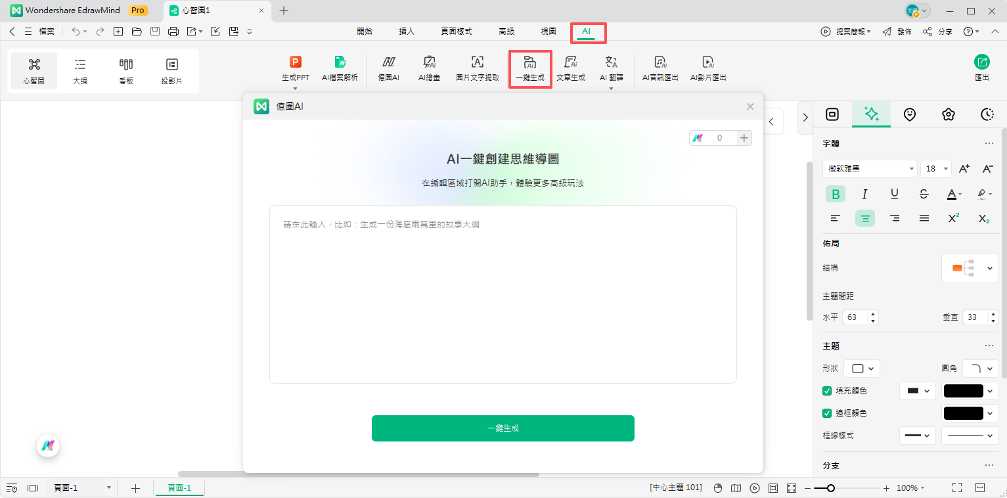Toggle bold formatting in the font panel
This screenshot has height=498, width=1007.
835,194
